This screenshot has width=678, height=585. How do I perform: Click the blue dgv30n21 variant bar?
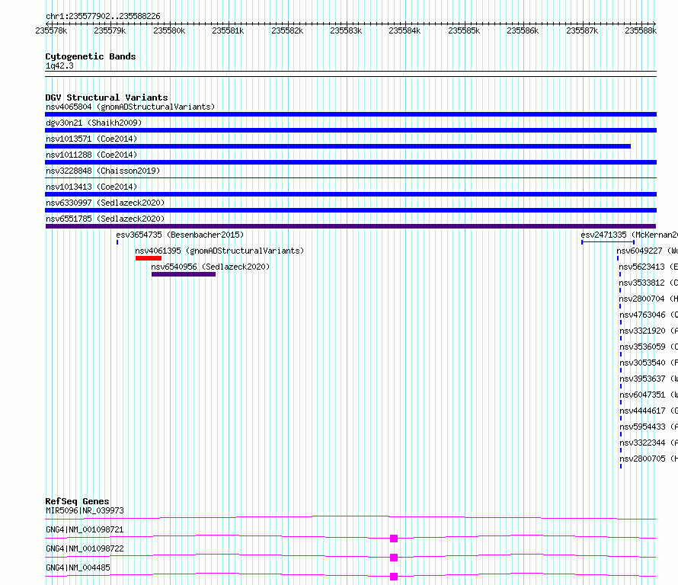(x=350, y=130)
